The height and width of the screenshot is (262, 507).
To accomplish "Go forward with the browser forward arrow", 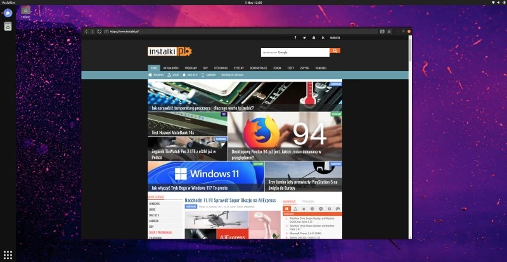I will [x=93, y=32].
